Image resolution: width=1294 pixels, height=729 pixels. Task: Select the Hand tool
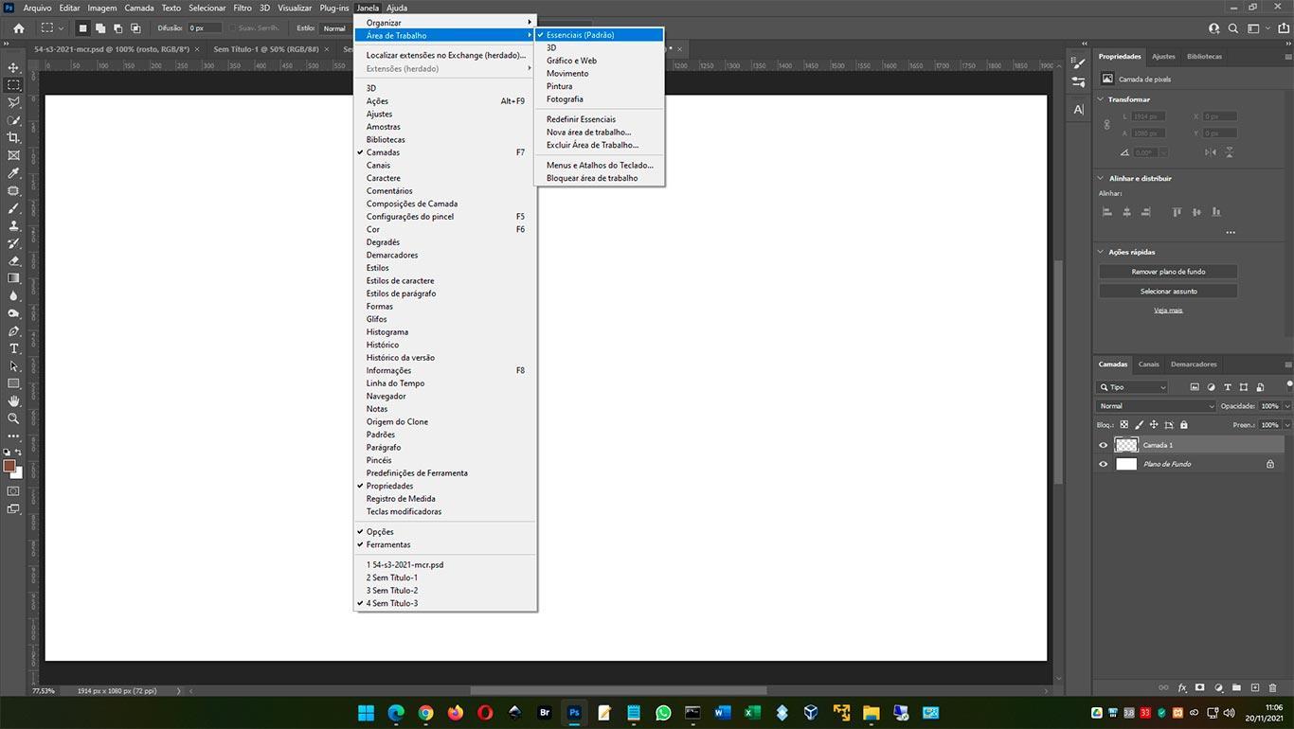click(13, 401)
